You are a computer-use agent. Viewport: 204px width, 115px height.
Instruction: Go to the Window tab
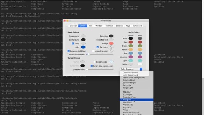[99, 26]
